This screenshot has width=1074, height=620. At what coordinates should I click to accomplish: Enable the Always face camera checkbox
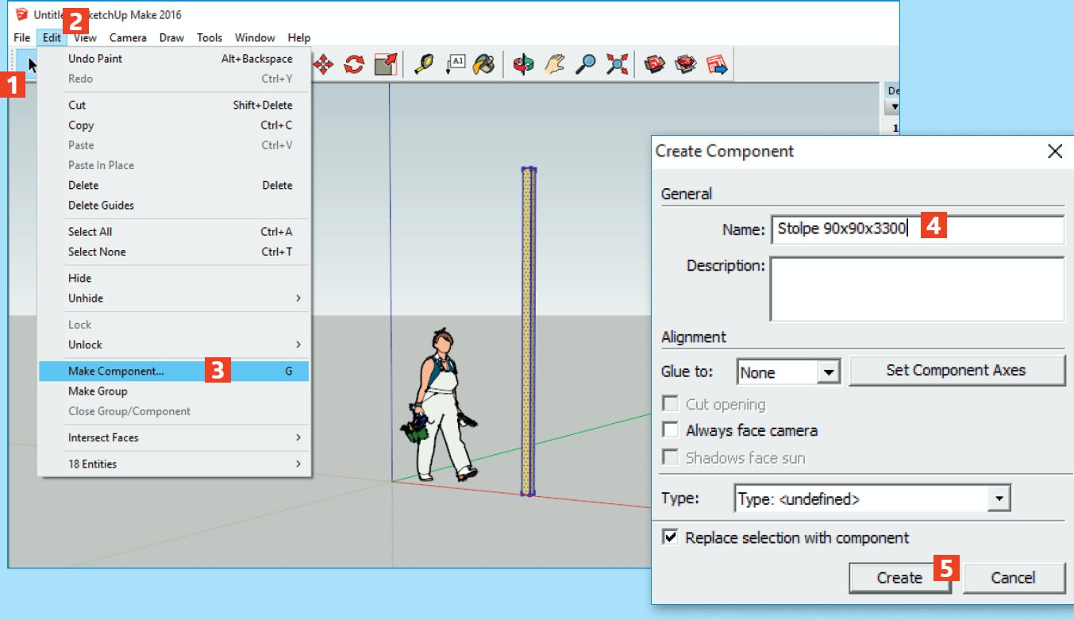[x=669, y=429]
